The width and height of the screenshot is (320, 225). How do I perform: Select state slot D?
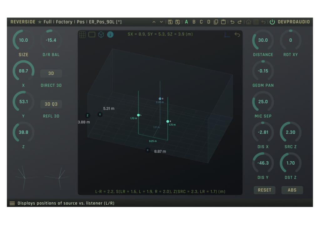[x=208, y=22]
